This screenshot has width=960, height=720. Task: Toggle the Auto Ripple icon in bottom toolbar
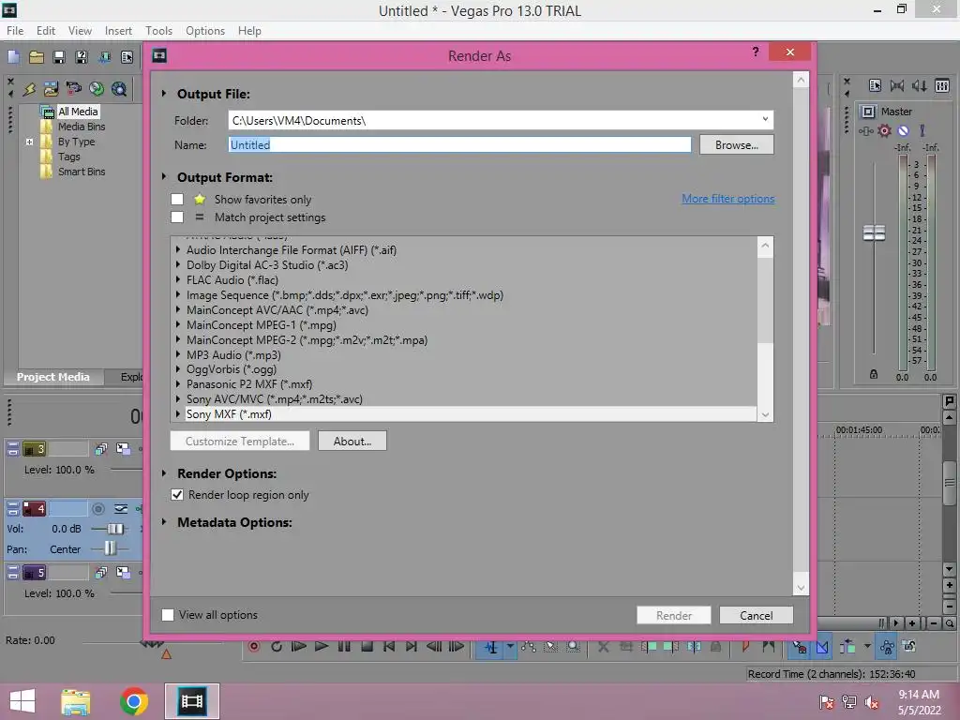click(847, 646)
